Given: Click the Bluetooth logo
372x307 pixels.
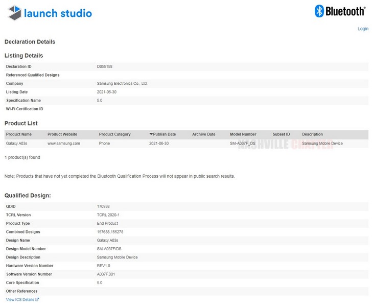Looking at the screenshot, I should coord(340,11).
